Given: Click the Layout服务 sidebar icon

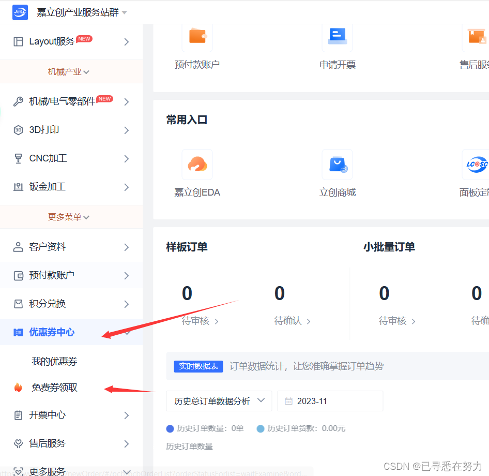Looking at the screenshot, I should [x=19, y=41].
